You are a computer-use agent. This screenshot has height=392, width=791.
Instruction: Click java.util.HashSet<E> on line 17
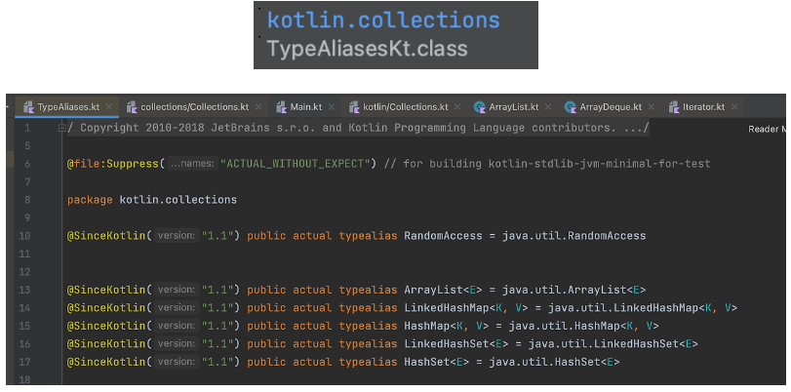pos(554,362)
